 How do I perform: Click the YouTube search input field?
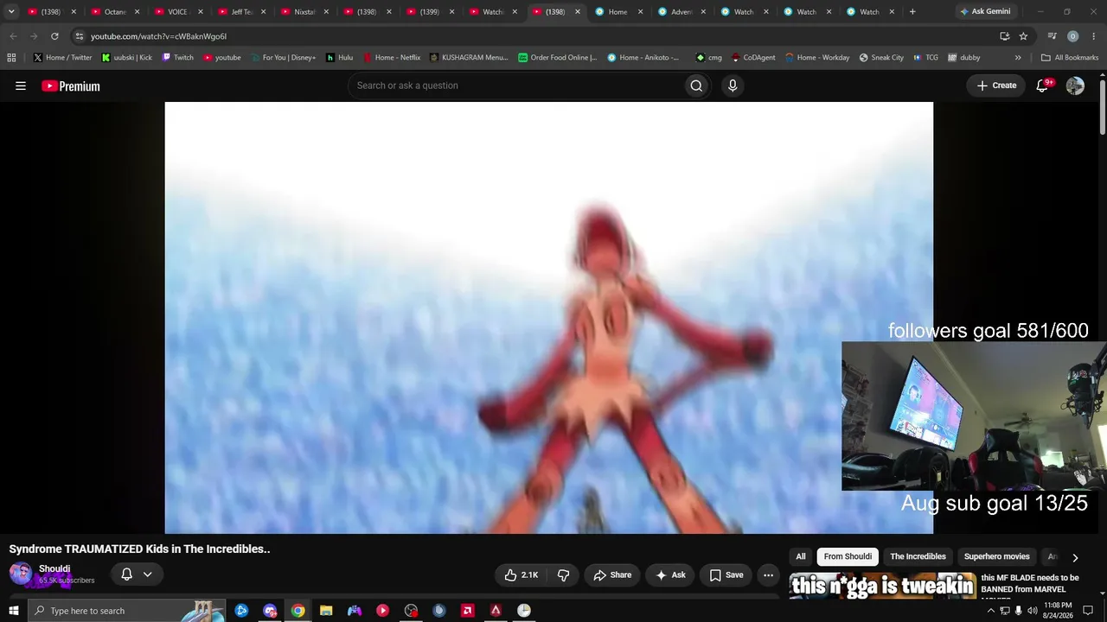[x=515, y=86]
